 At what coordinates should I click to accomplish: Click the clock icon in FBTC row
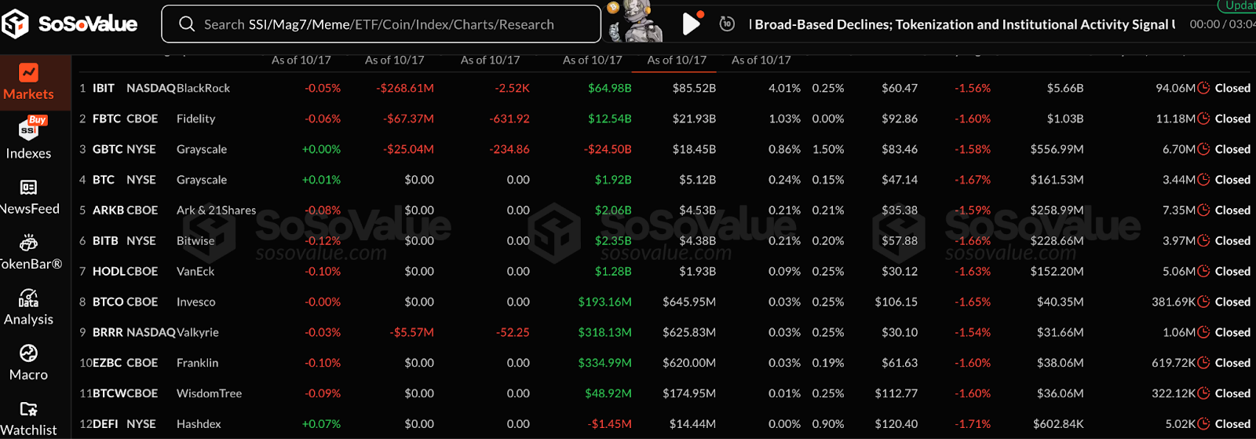[x=1203, y=119]
